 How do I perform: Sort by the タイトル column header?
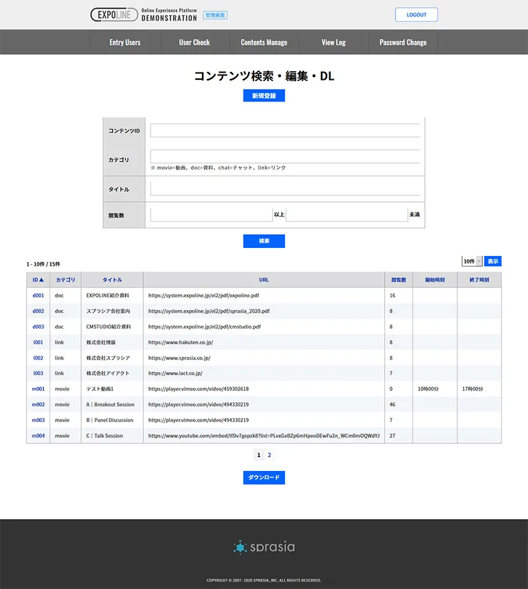coord(112,280)
